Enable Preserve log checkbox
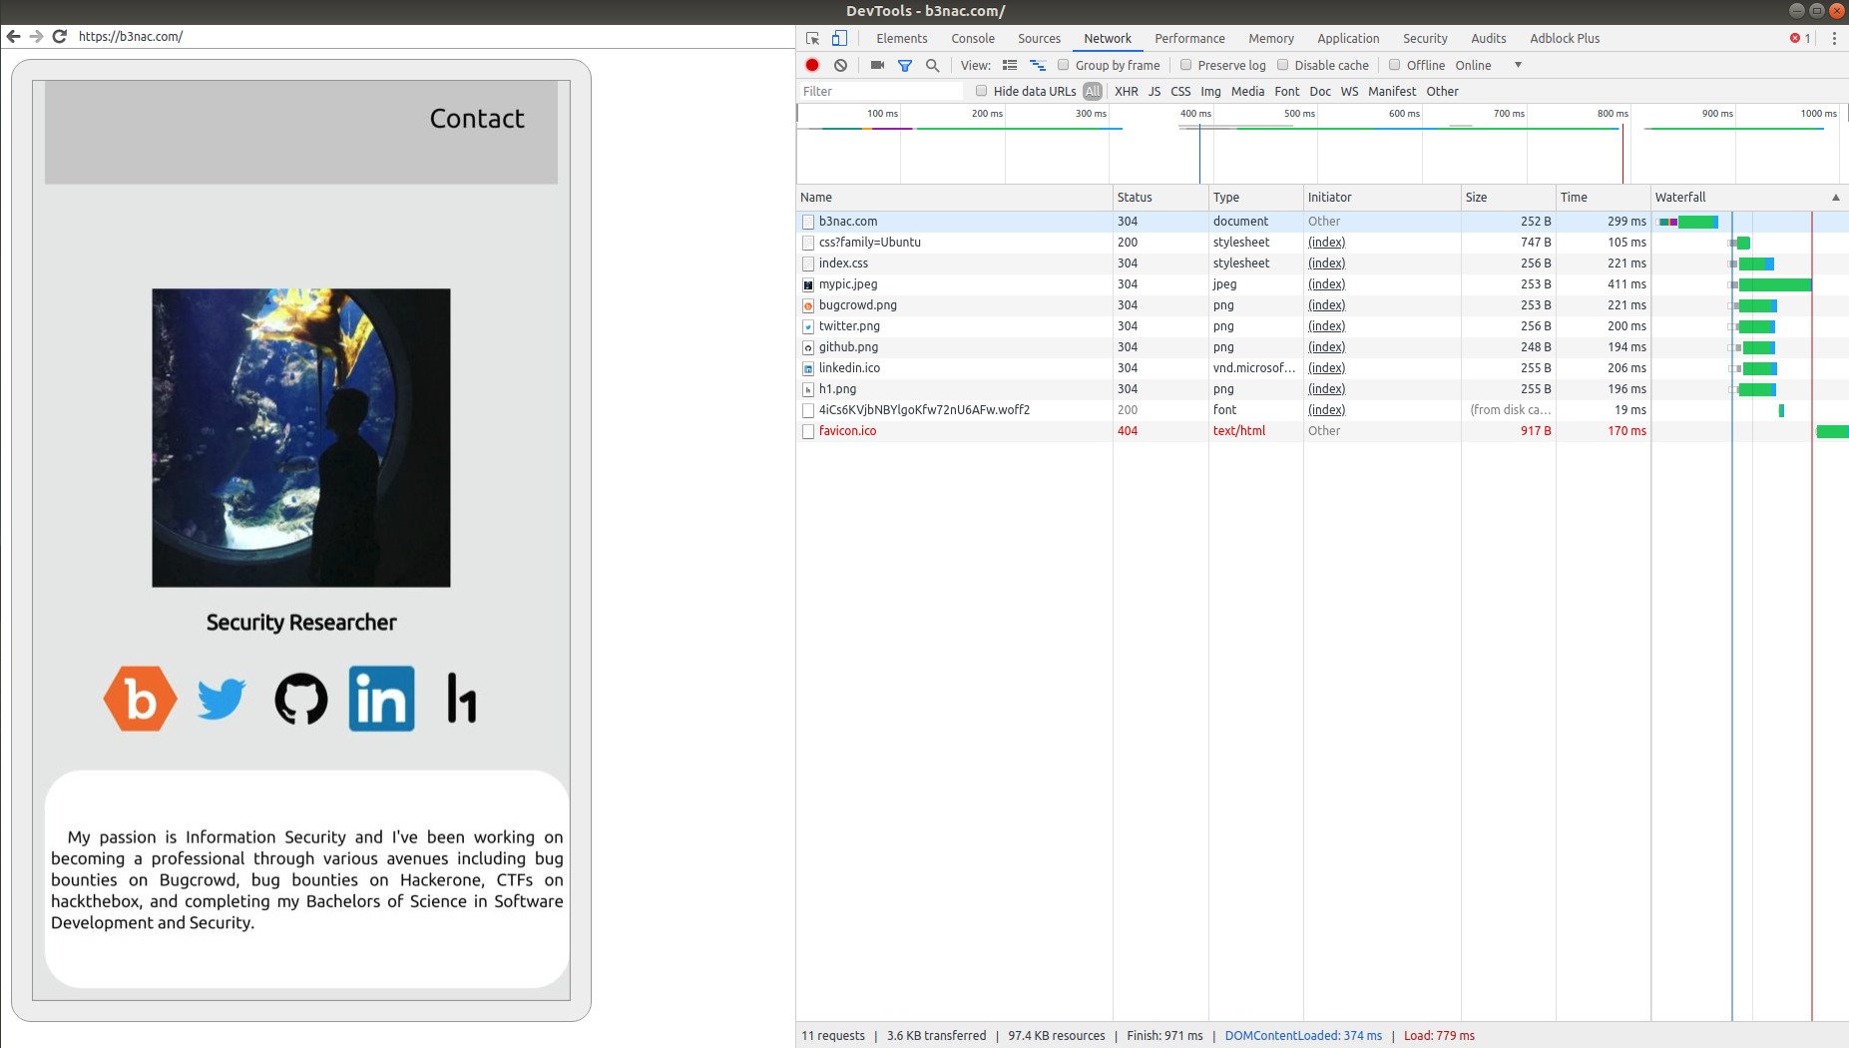Viewport: 1849px width, 1048px height. pyautogui.click(x=1186, y=65)
